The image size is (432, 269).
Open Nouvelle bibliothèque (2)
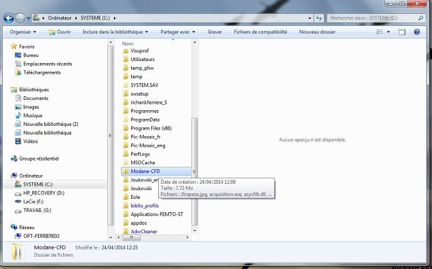point(51,124)
